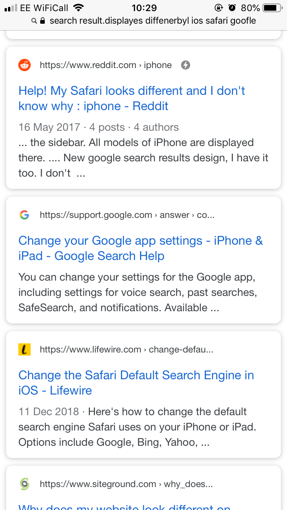Tap the Google G favicon
The height and width of the screenshot is (510, 287).
pyautogui.click(x=24, y=215)
